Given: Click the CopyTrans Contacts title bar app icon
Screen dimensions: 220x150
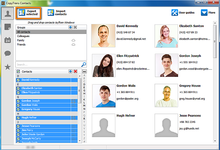Looking at the screenshot, I should click(3, 3).
